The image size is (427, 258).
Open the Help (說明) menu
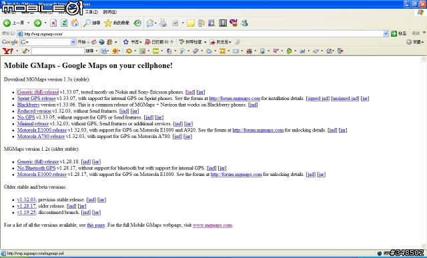110,12
